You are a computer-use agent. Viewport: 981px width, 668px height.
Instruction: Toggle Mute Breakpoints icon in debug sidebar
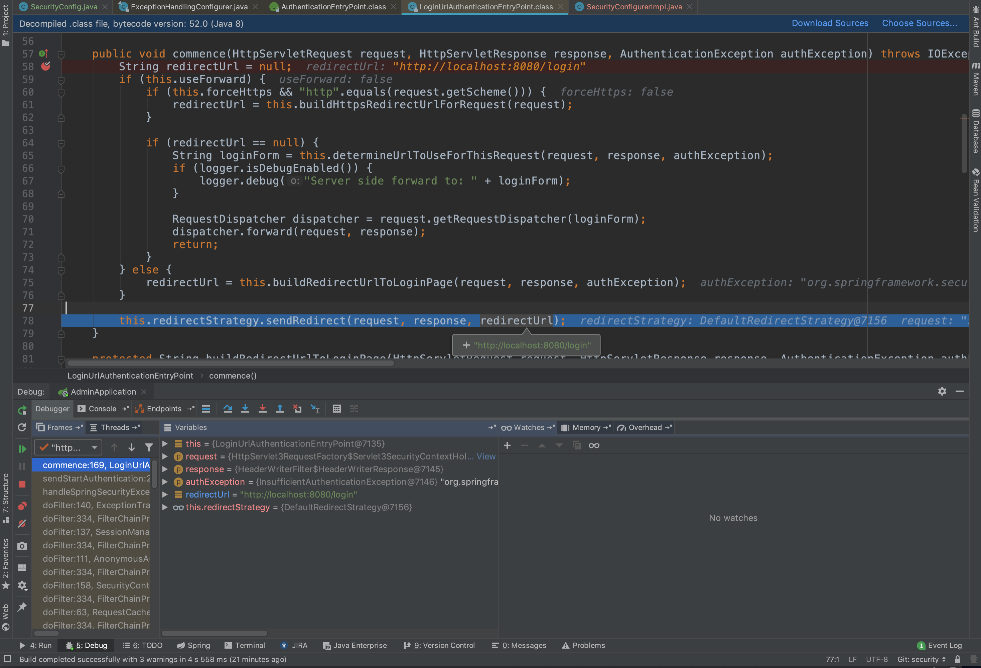(x=22, y=524)
